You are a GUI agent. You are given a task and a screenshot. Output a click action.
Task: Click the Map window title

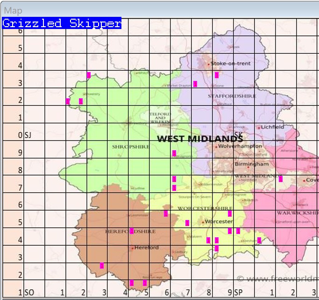click(13, 10)
